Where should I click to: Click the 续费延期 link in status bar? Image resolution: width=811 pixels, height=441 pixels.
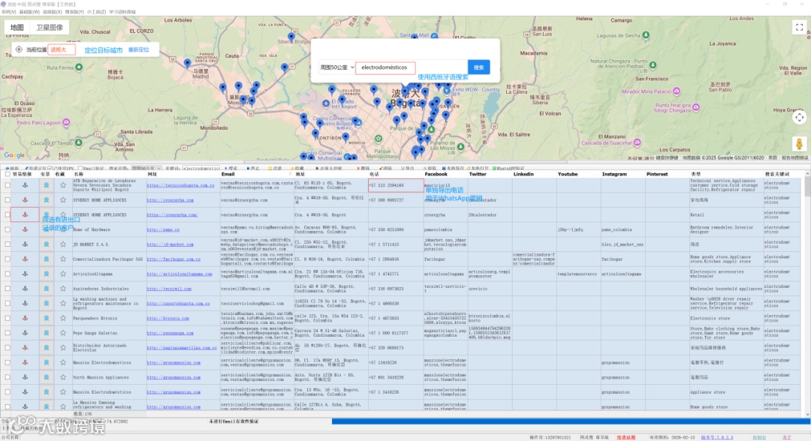click(626, 437)
